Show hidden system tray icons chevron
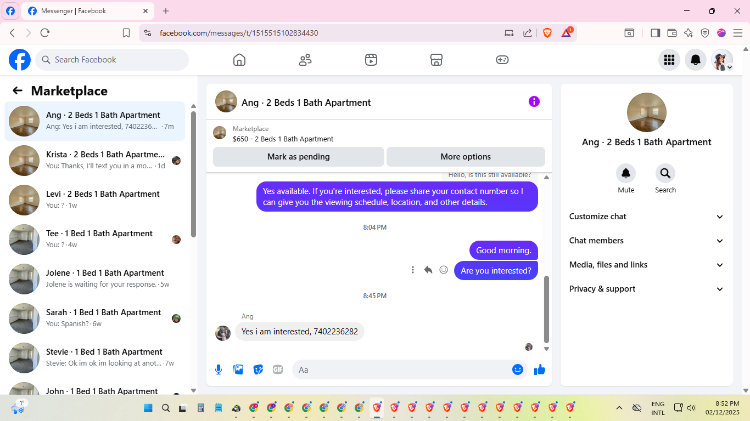750x421 pixels. pyautogui.click(x=619, y=408)
